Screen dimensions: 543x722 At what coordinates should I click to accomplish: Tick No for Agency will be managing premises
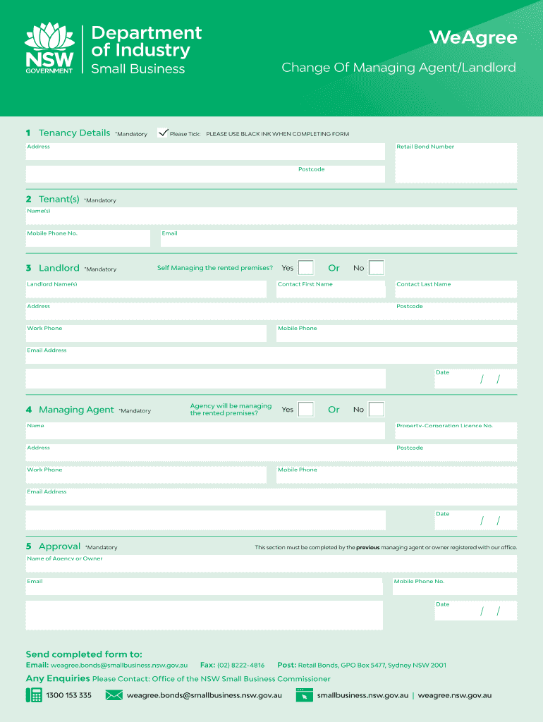(x=377, y=409)
